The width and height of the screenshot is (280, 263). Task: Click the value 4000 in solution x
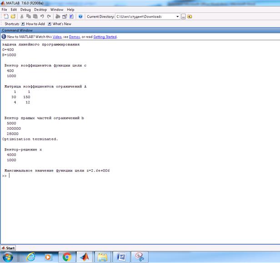pos(11,155)
